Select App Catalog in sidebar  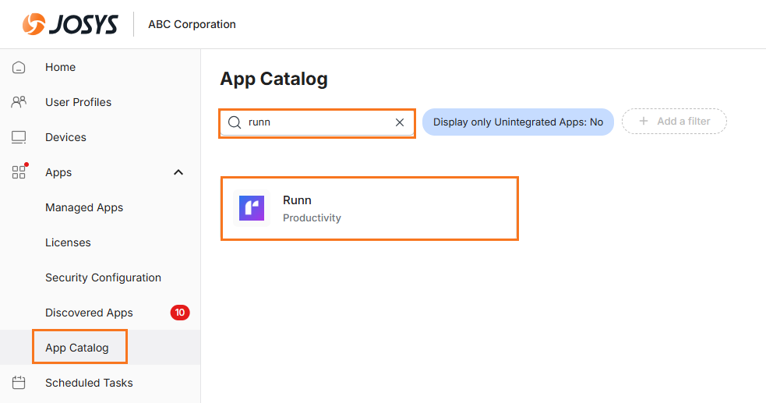[76, 348]
